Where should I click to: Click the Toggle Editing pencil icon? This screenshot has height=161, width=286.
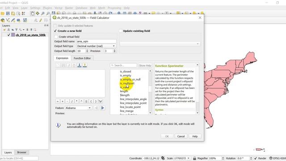(41, 20)
